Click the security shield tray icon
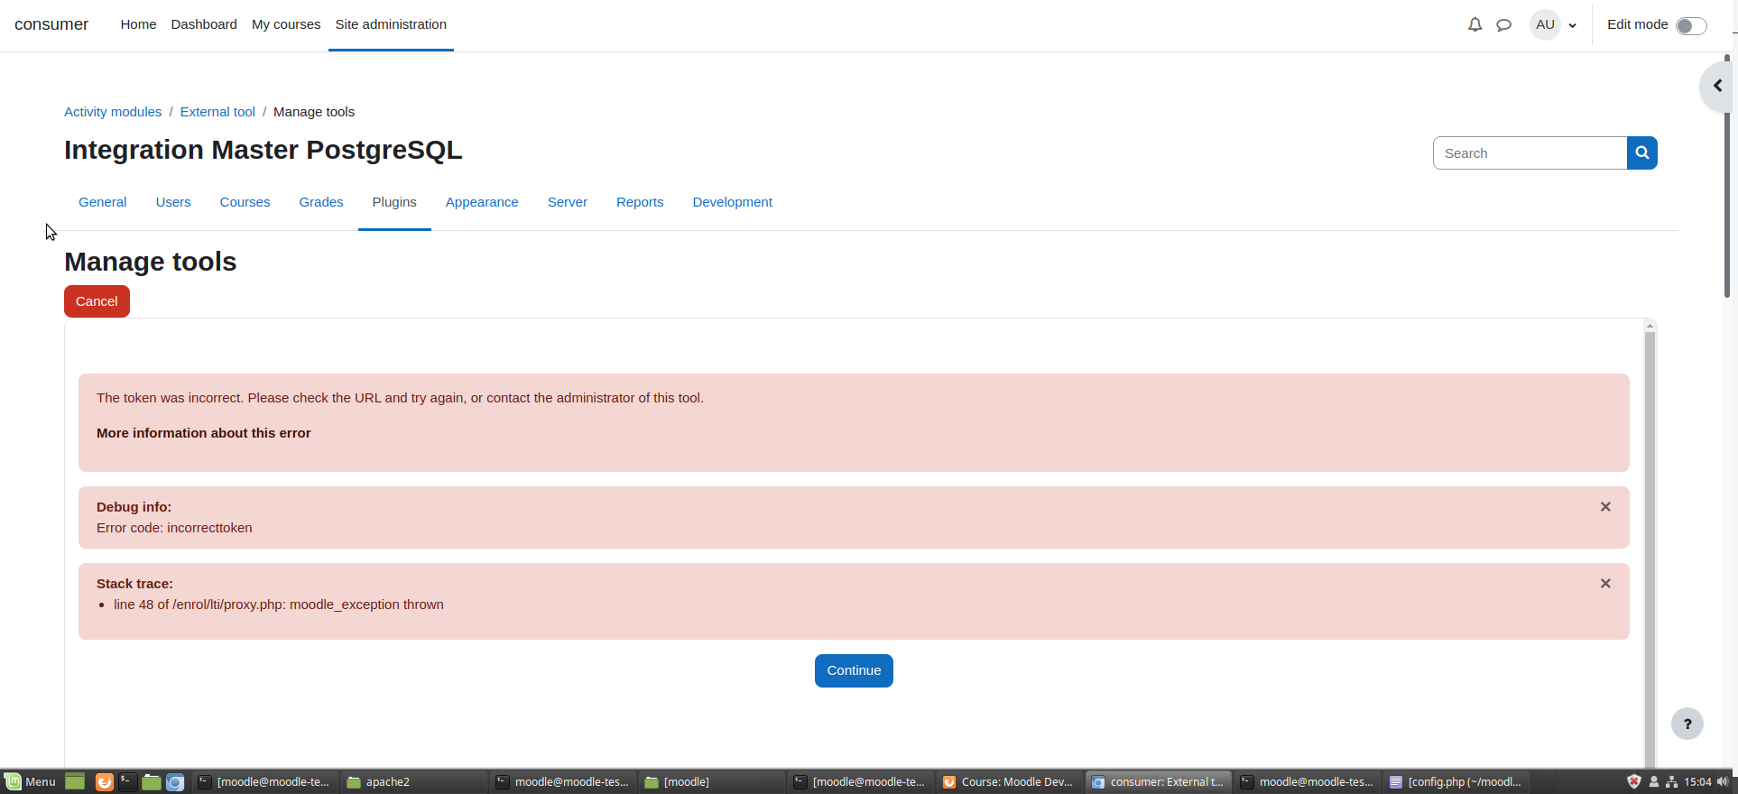This screenshot has width=1738, height=794. point(1633,781)
